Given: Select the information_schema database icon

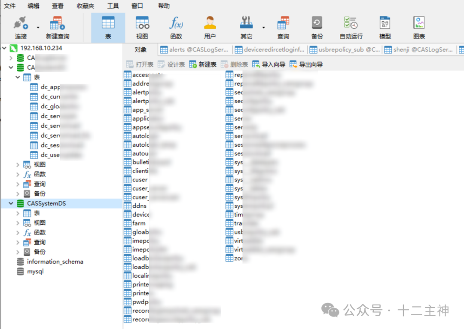Looking at the screenshot, I should click(x=21, y=262).
